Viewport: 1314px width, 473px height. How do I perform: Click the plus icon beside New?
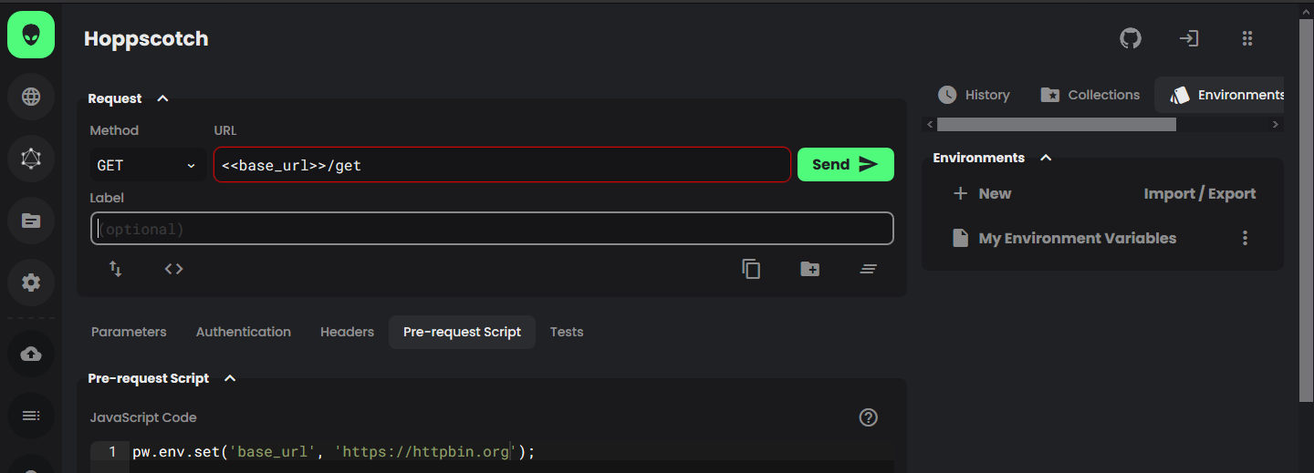click(960, 193)
